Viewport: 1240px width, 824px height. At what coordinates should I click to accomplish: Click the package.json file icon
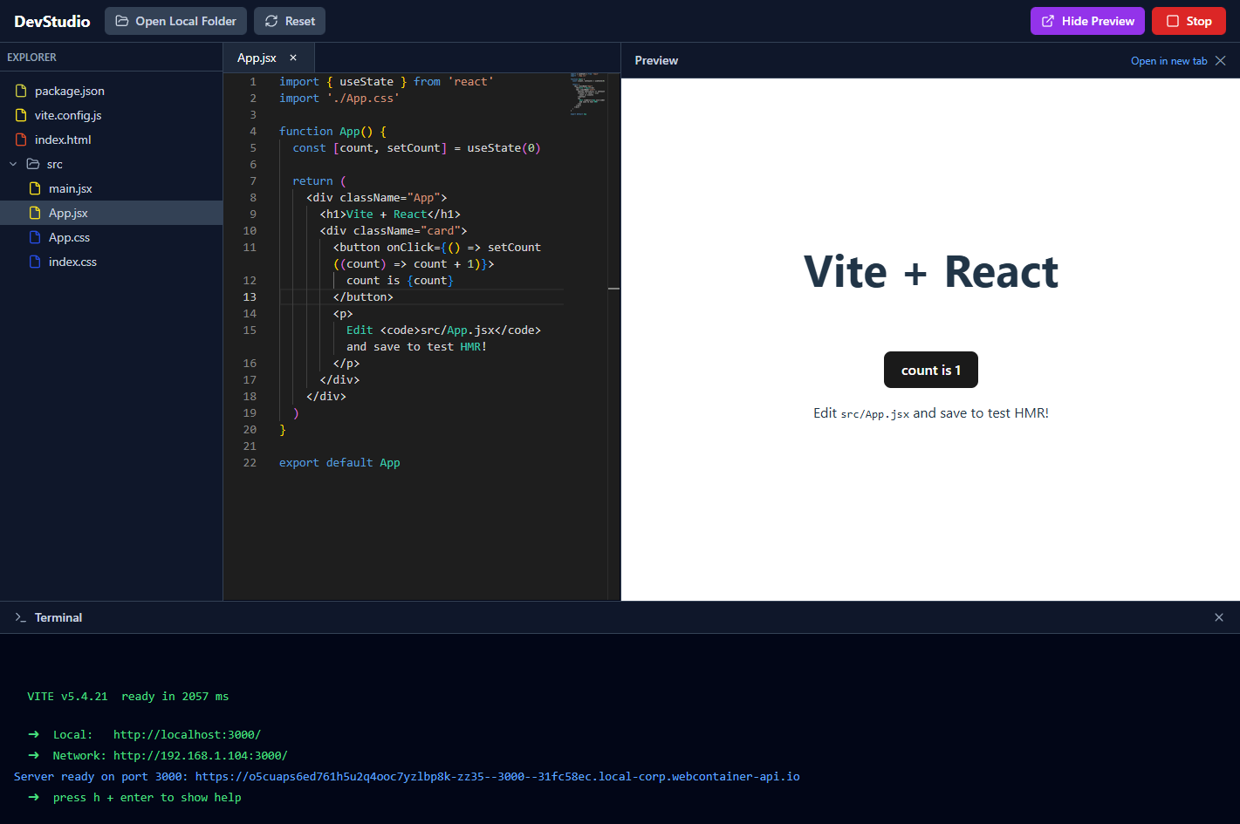[21, 91]
